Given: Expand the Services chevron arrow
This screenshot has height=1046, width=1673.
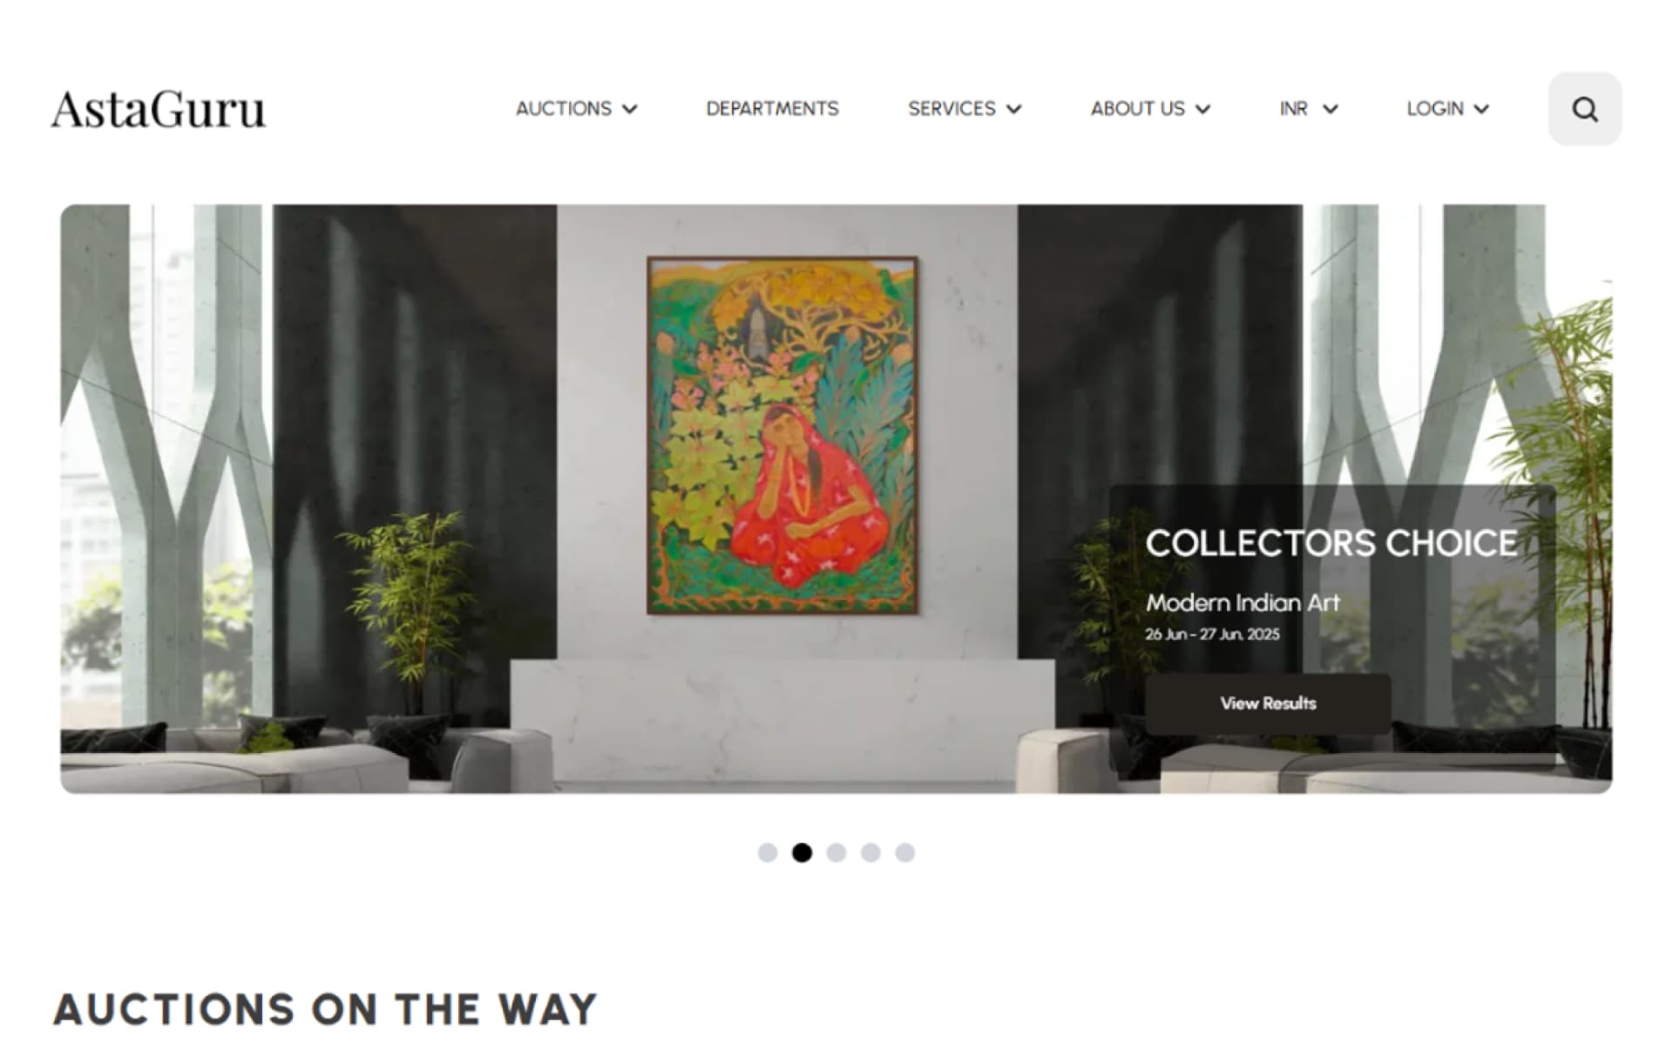Looking at the screenshot, I should pos(1013,109).
